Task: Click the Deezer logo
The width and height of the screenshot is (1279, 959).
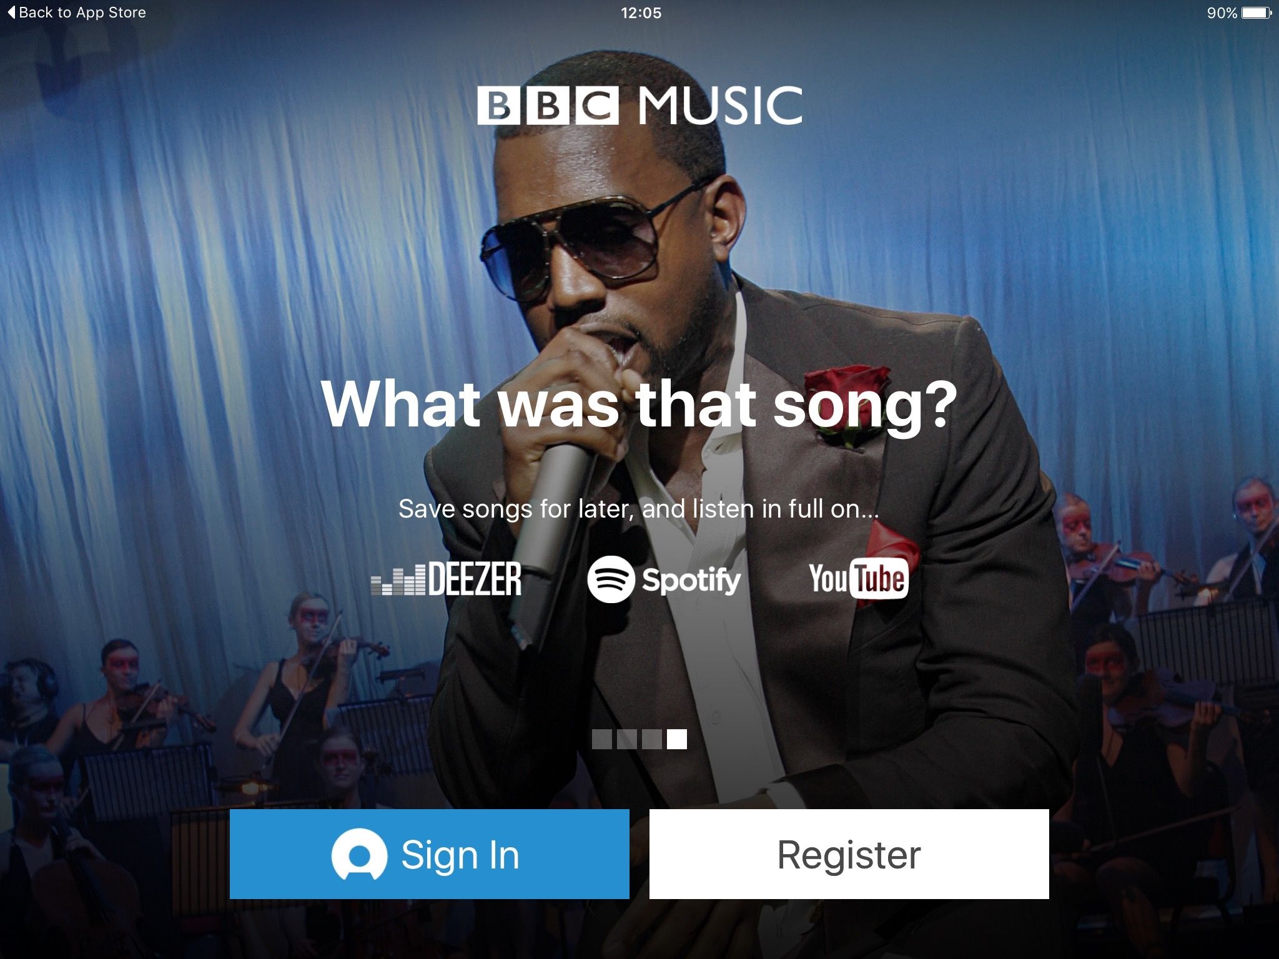Action: [x=446, y=579]
